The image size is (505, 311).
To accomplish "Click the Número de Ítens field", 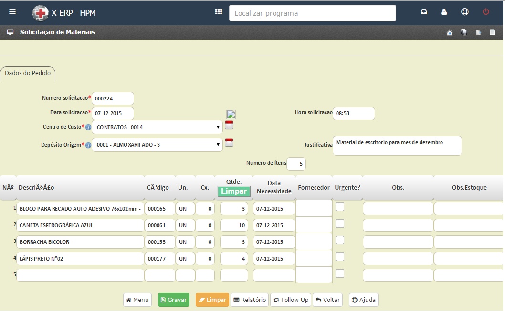I will 296,164.
